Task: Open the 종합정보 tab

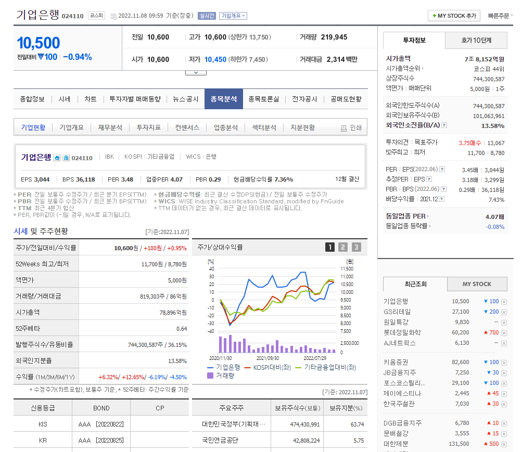Action: click(32, 99)
